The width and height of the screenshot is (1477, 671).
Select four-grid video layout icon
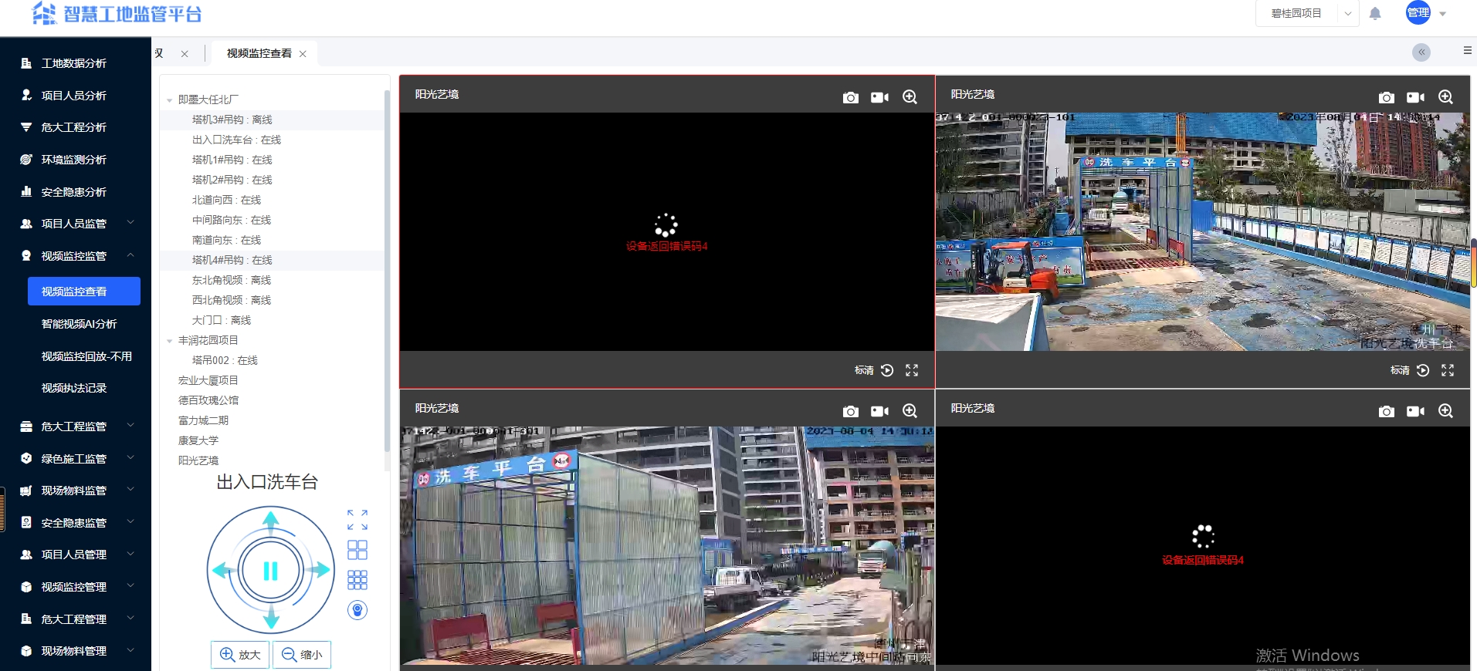pos(357,550)
